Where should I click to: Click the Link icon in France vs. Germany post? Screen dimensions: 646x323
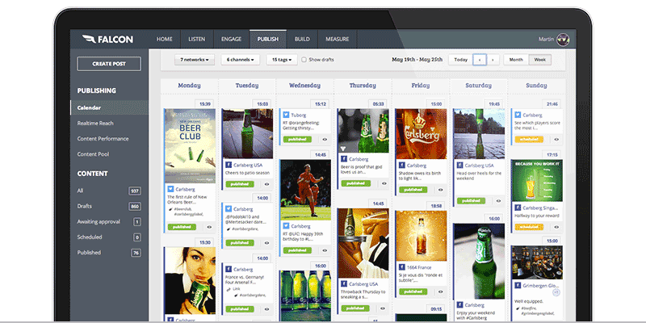pos(229,289)
